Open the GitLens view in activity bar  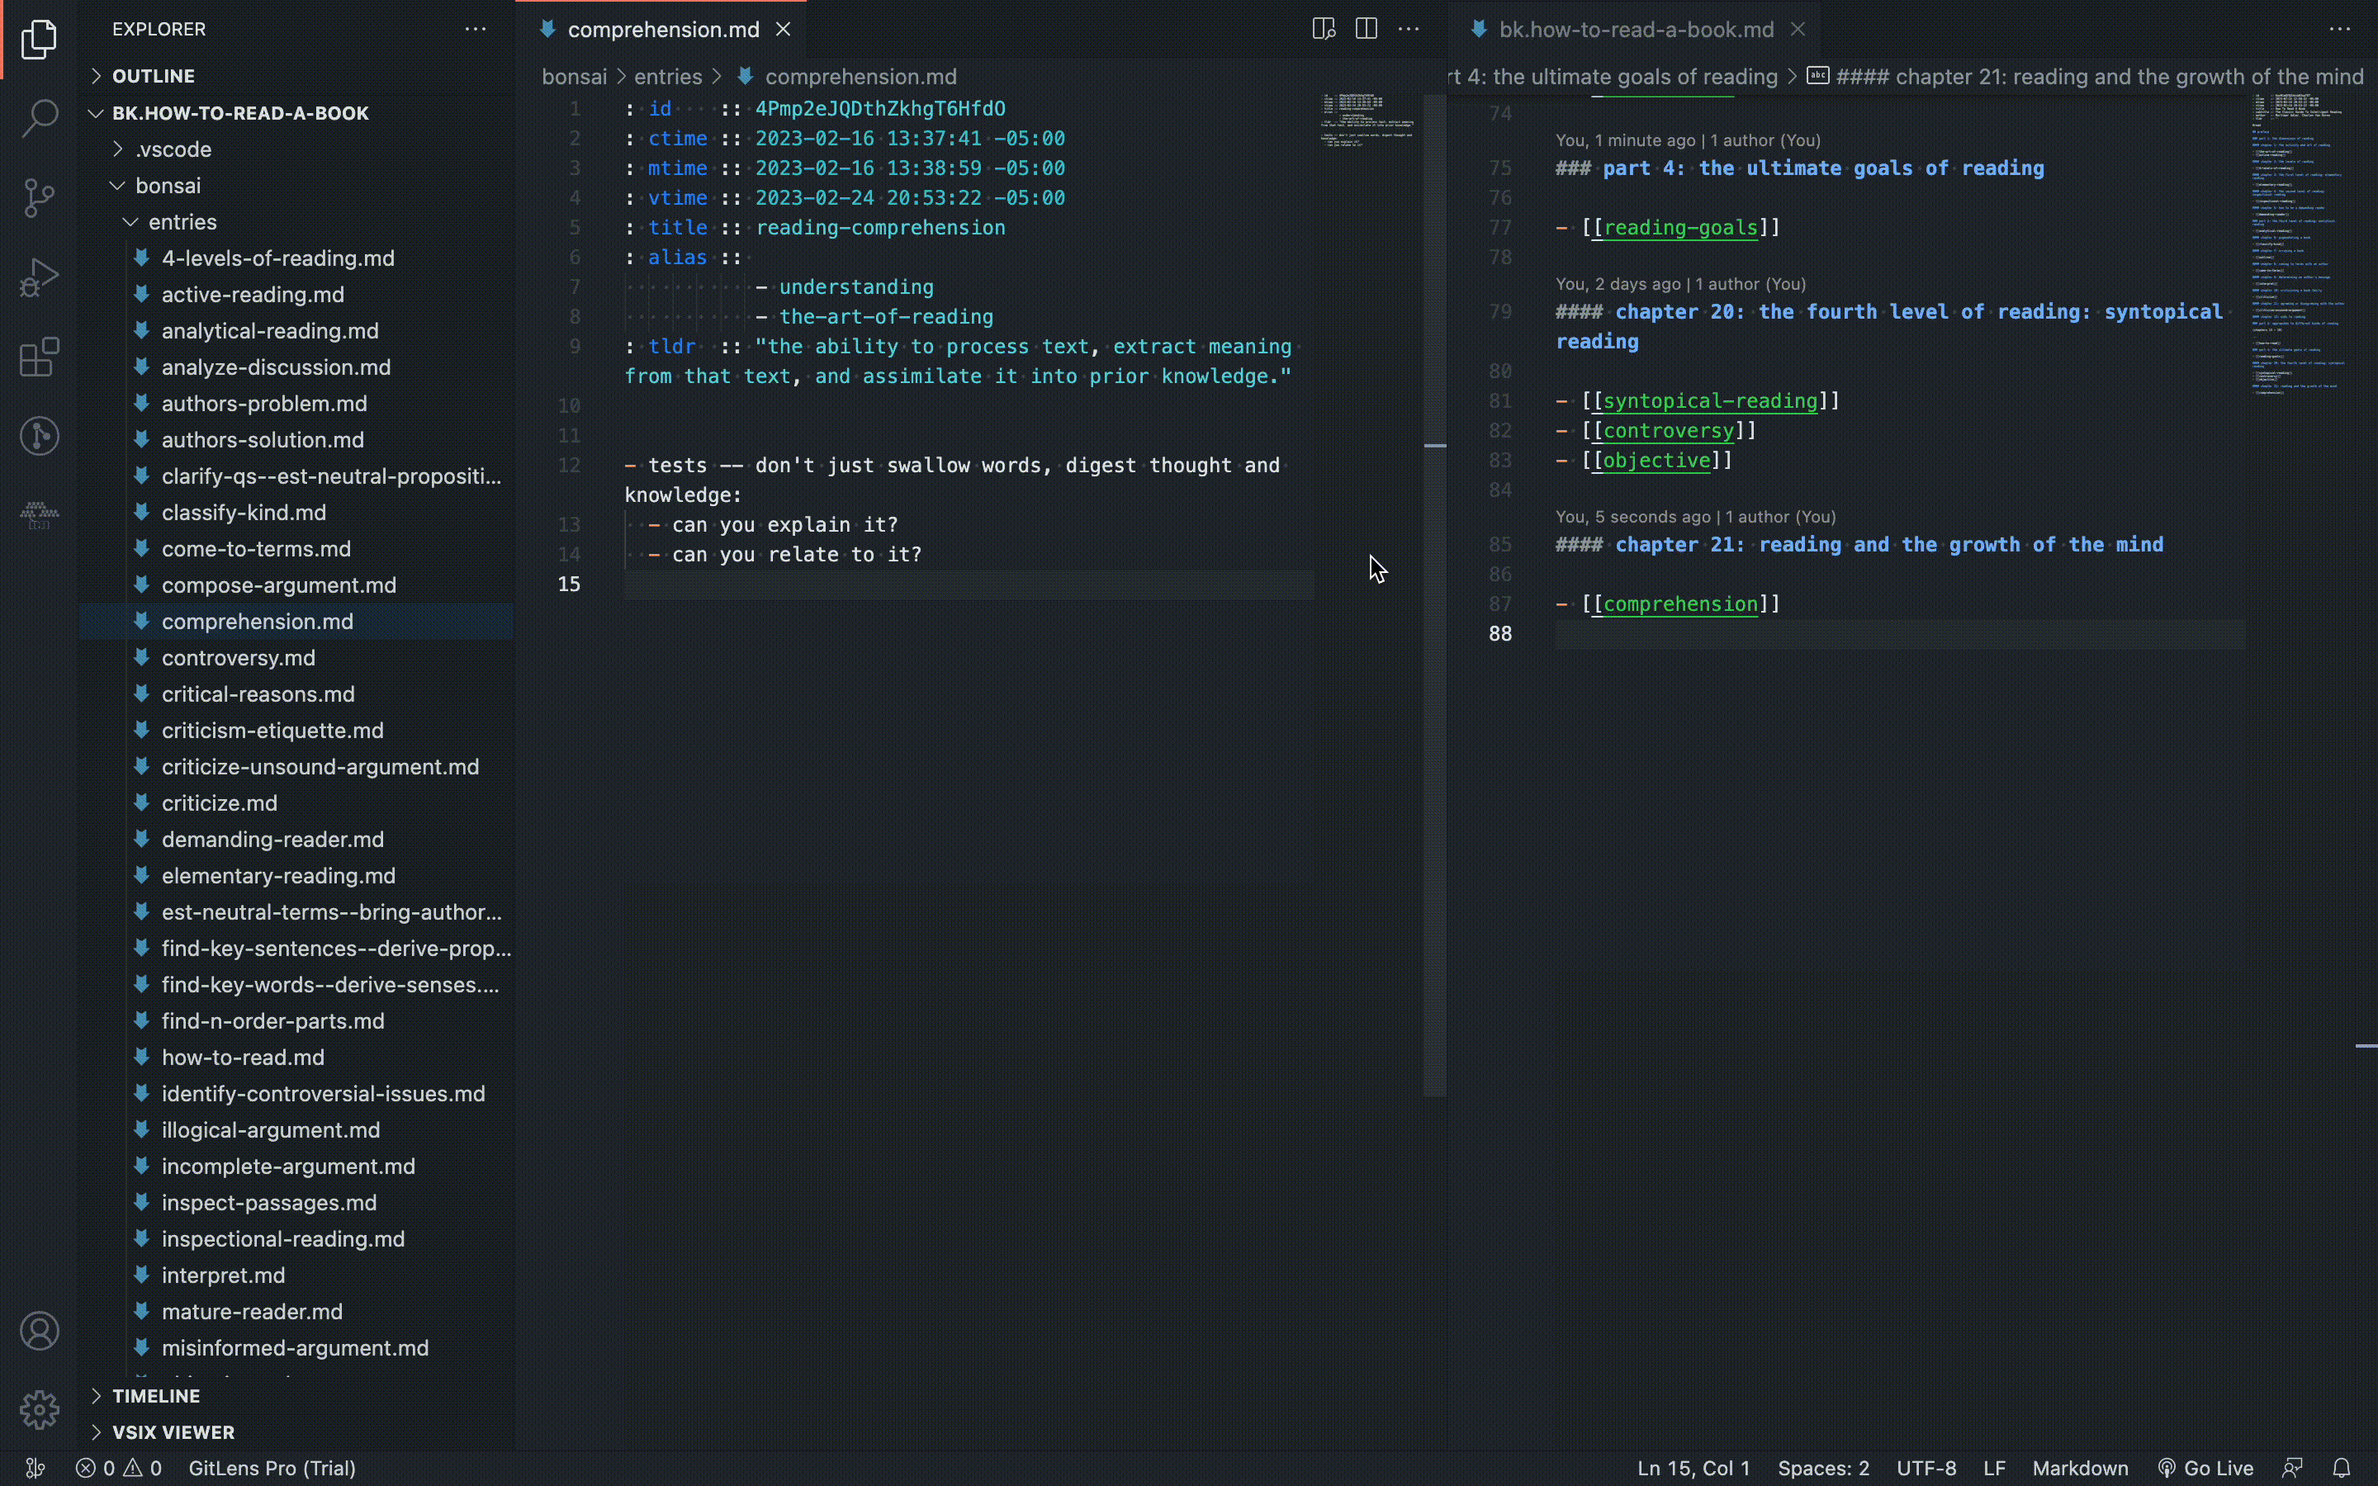(x=40, y=435)
